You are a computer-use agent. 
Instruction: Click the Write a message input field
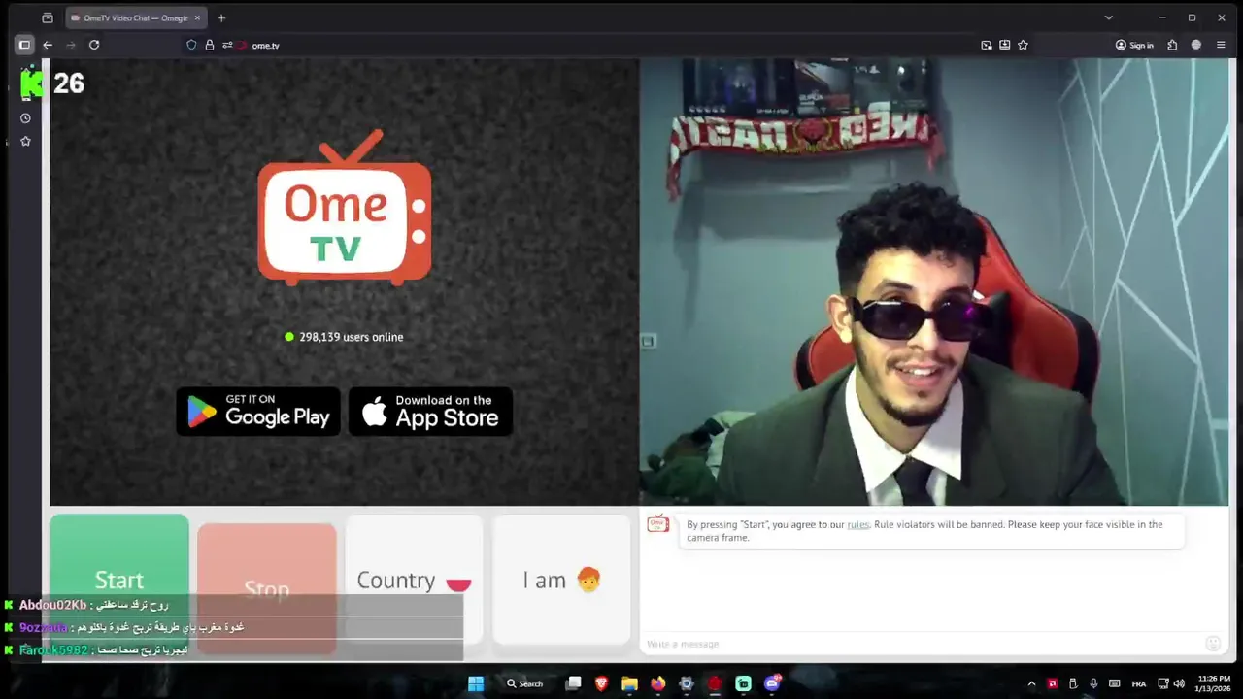[x=923, y=644]
